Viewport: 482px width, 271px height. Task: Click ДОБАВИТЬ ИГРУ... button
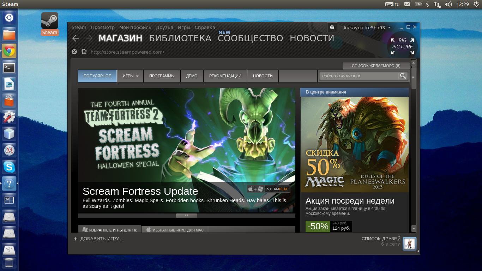[x=102, y=239]
